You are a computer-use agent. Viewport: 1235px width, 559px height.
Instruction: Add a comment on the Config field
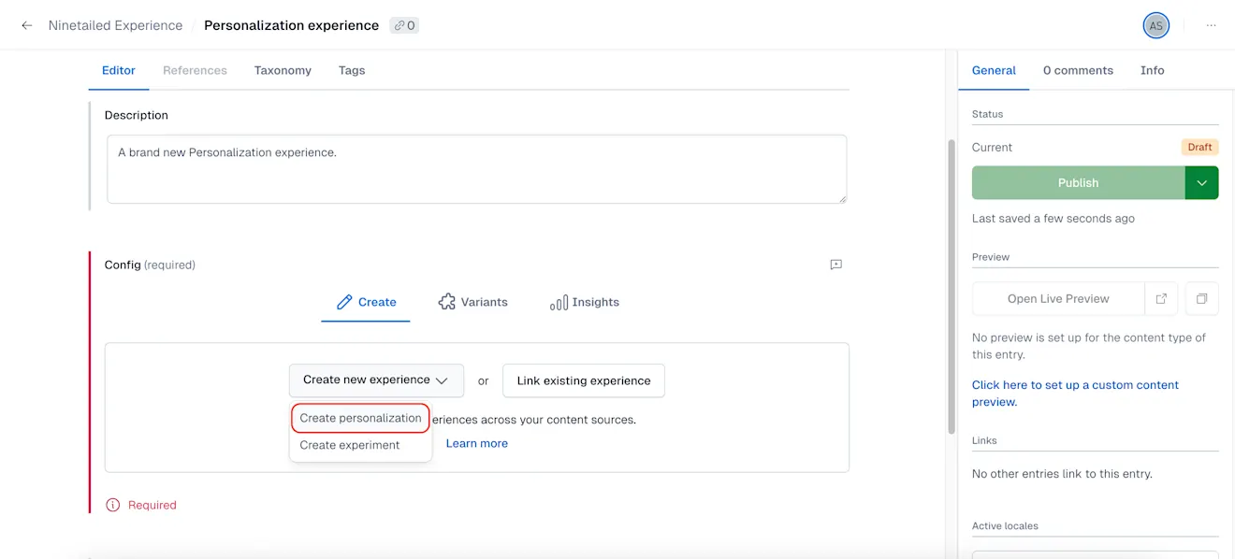835,264
